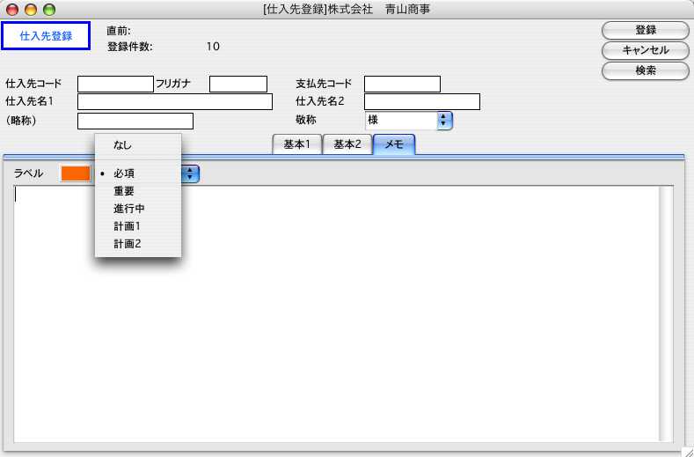Focus the フリガナ text field
Viewport: 694px width, 457px height.
click(237, 85)
